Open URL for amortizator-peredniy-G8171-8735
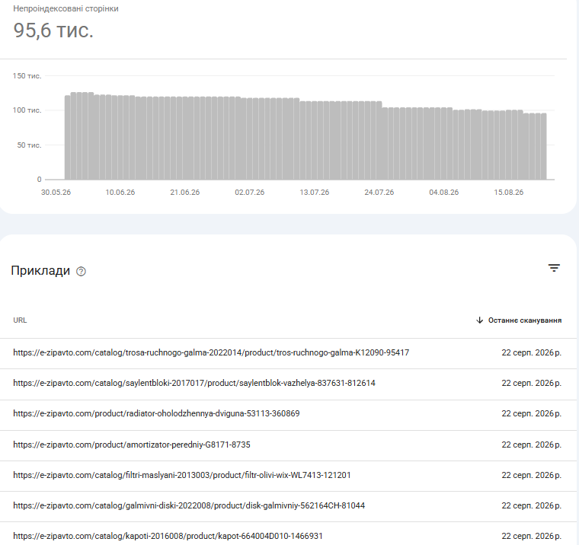 click(x=132, y=445)
